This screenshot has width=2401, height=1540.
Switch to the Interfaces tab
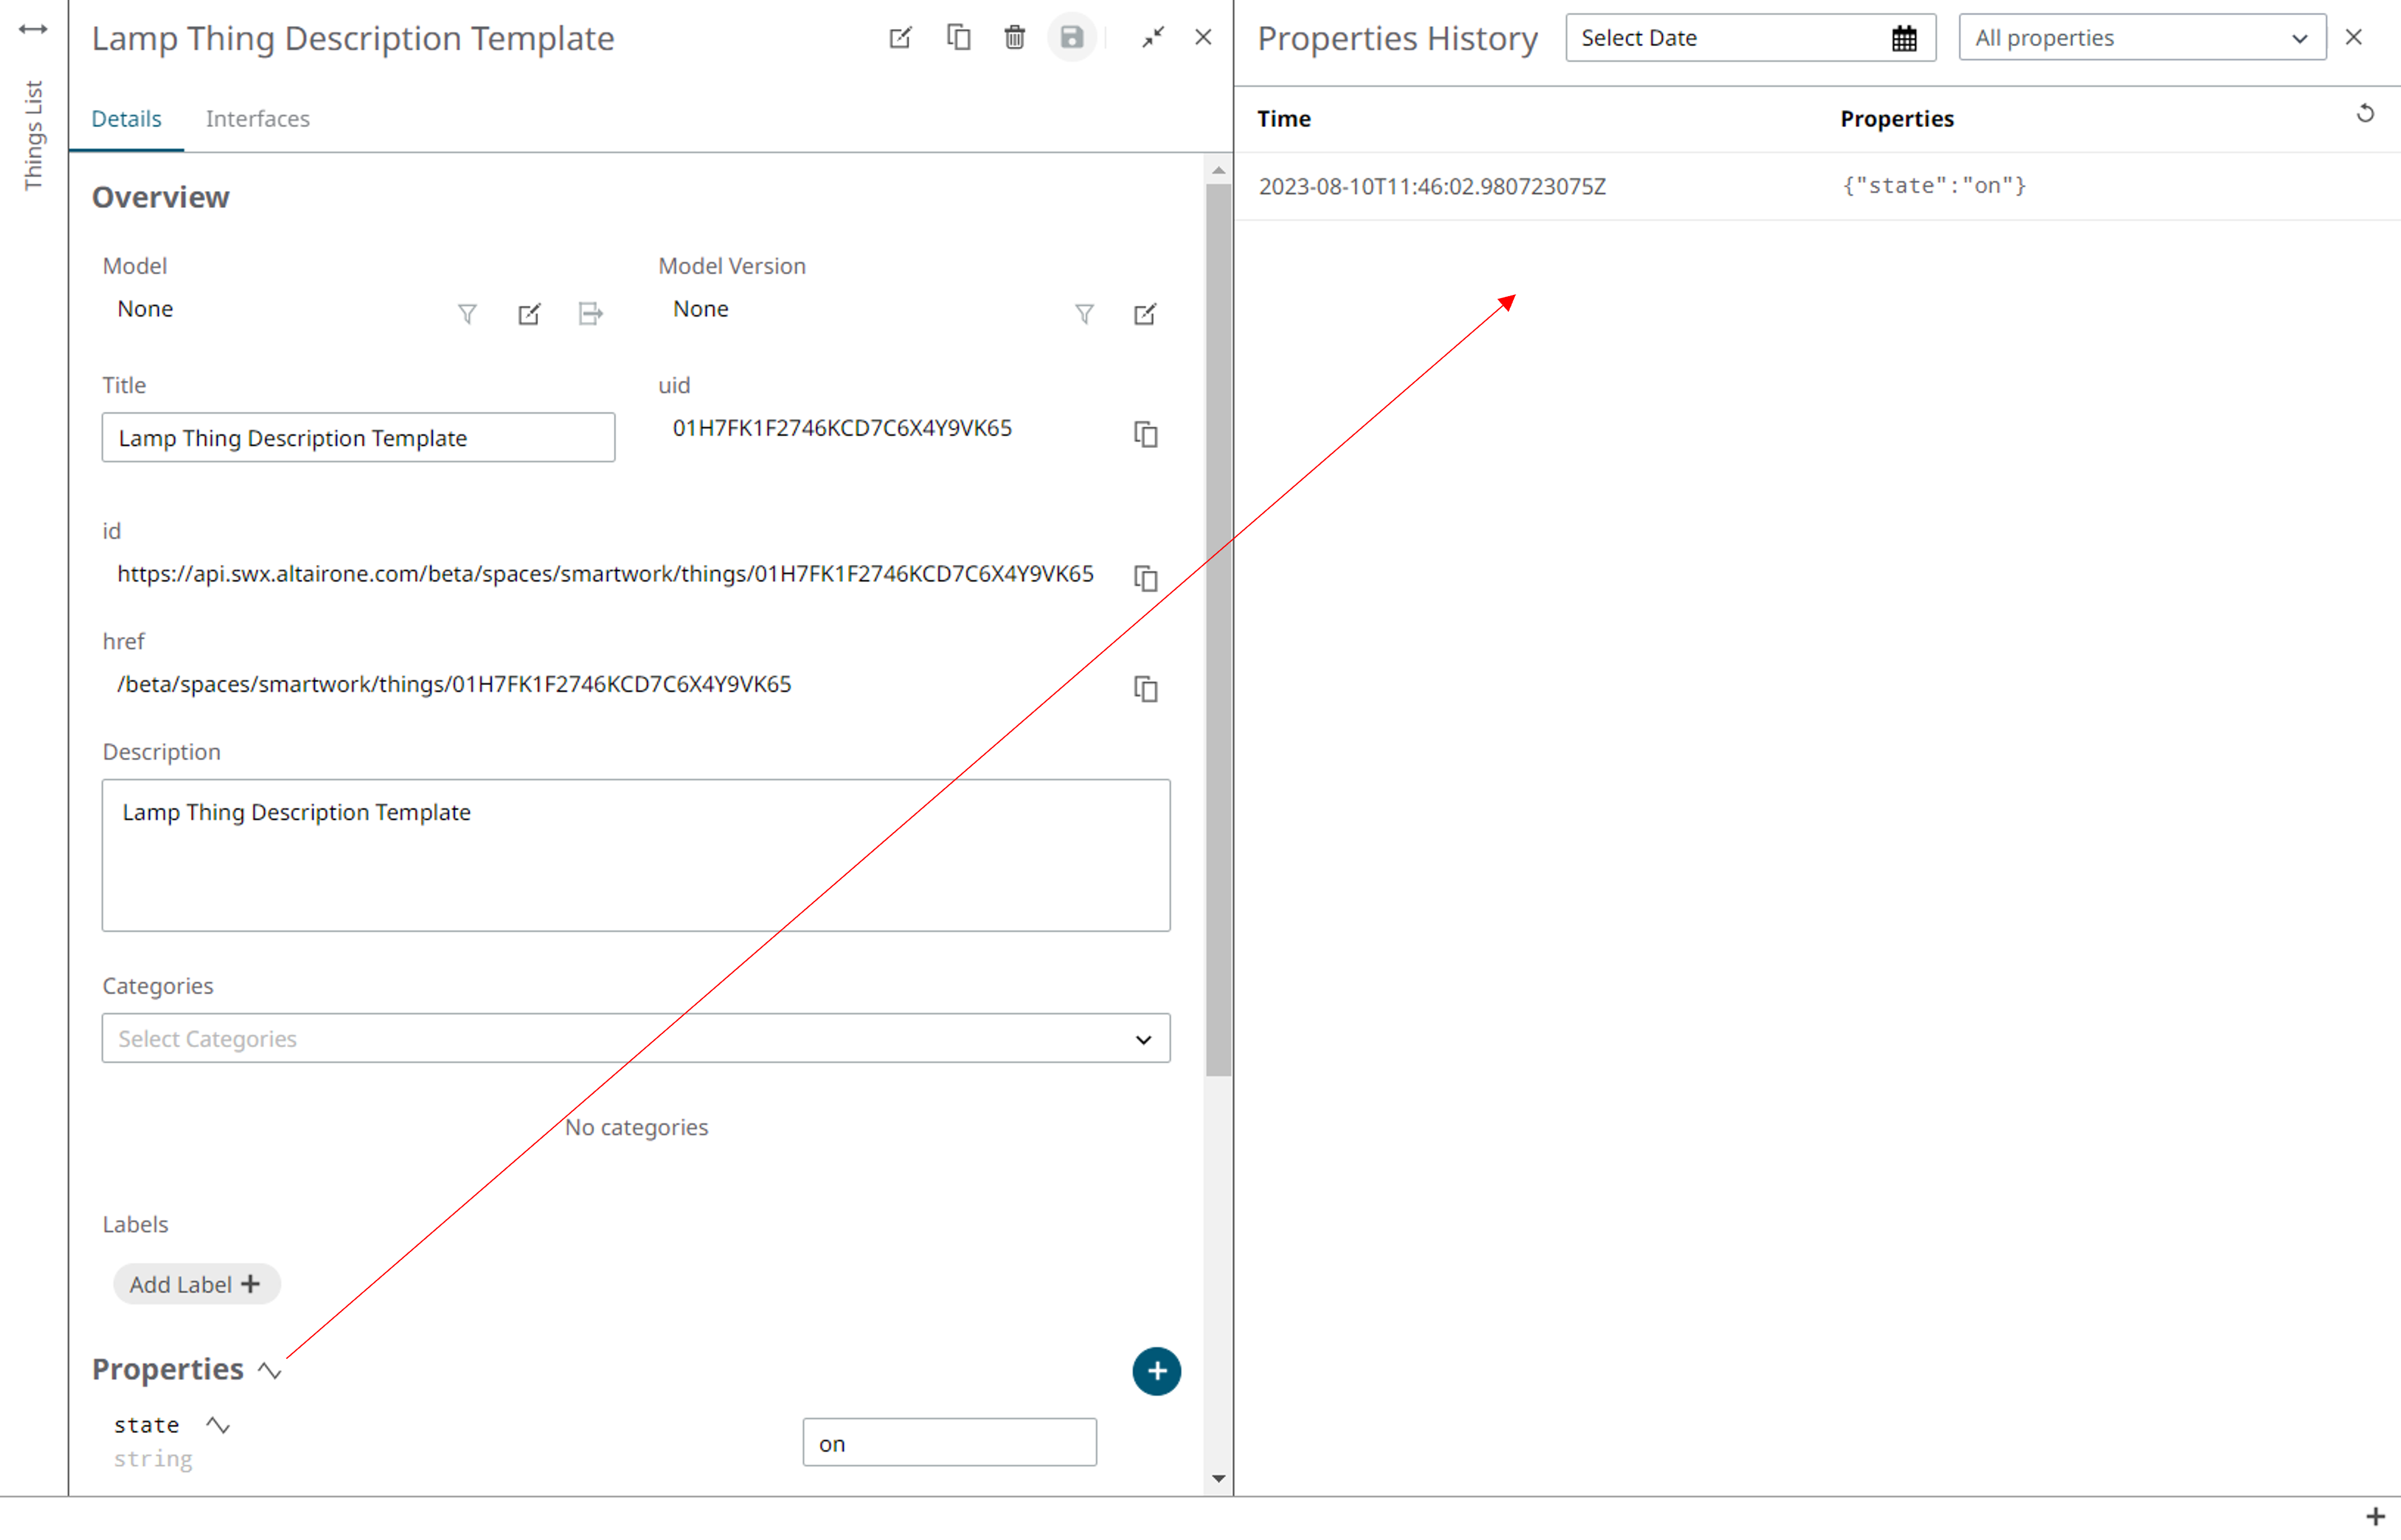click(257, 119)
